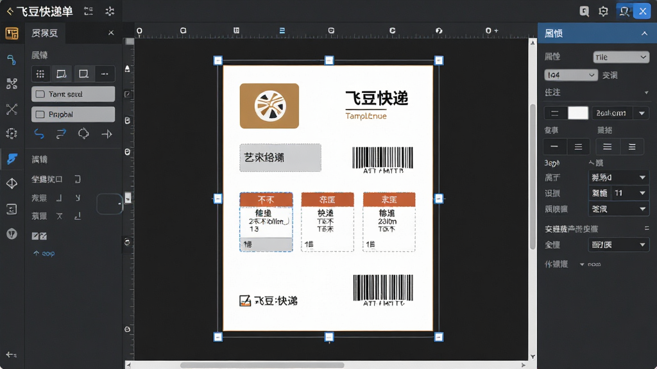Click the white color swatch
Image resolution: width=657 pixels, height=369 pixels.
click(x=578, y=113)
